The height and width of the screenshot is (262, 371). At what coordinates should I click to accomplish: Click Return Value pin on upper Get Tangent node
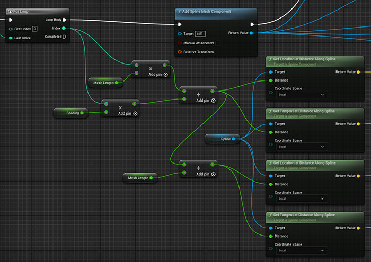[358, 124]
